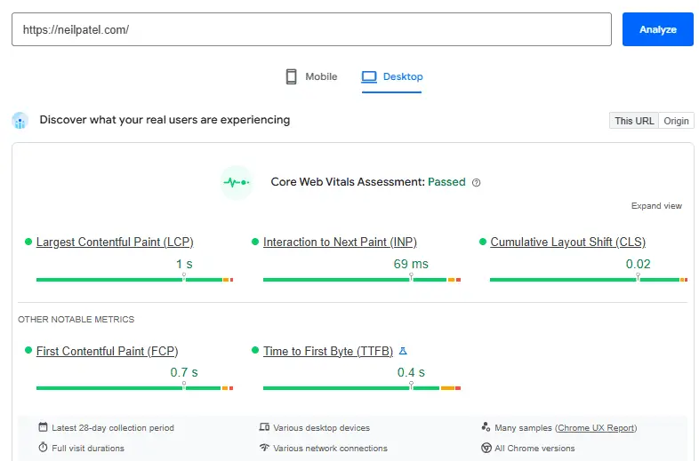Click the Core Web Vitals pulse icon
Viewport: 699px width, 461px height.
(x=237, y=182)
